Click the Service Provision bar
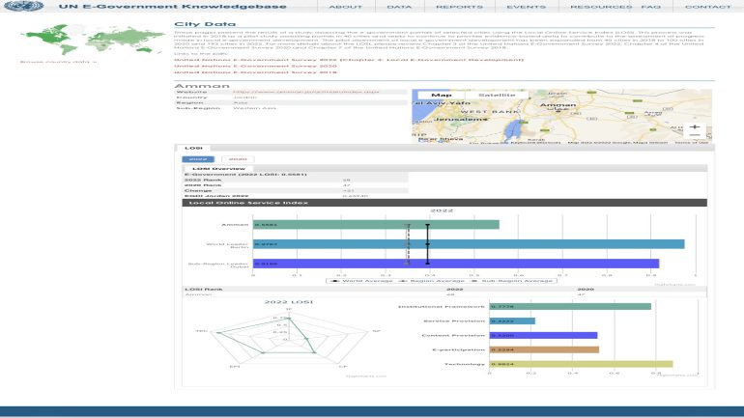The width and height of the screenshot is (744, 418). (512, 320)
